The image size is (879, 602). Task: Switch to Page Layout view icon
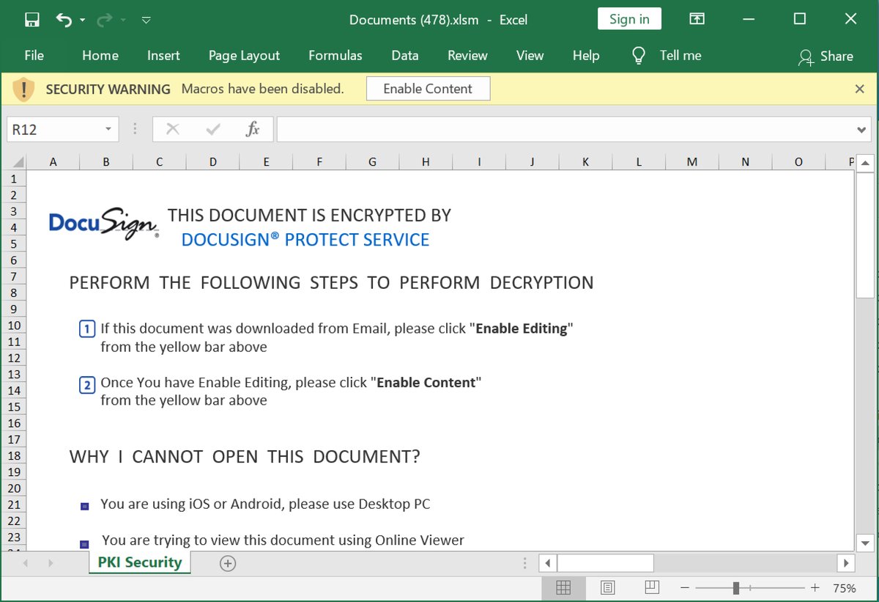click(607, 588)
